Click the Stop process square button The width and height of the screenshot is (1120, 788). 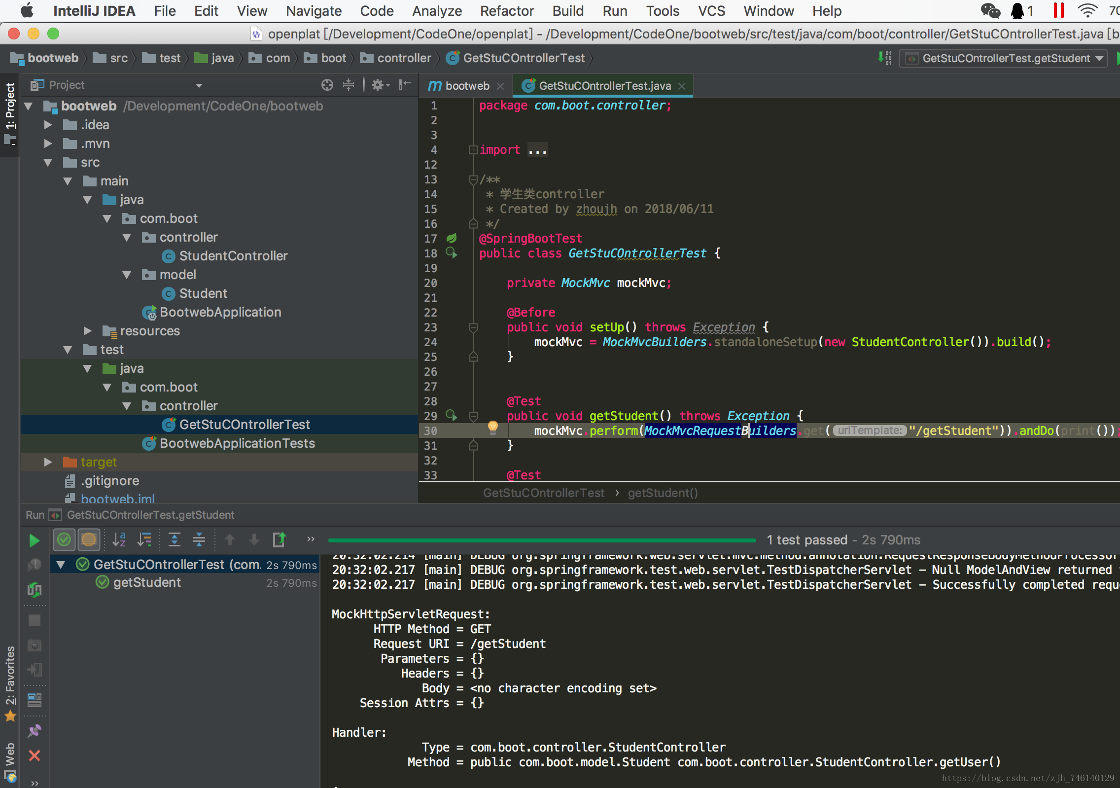tap(35, 620)
